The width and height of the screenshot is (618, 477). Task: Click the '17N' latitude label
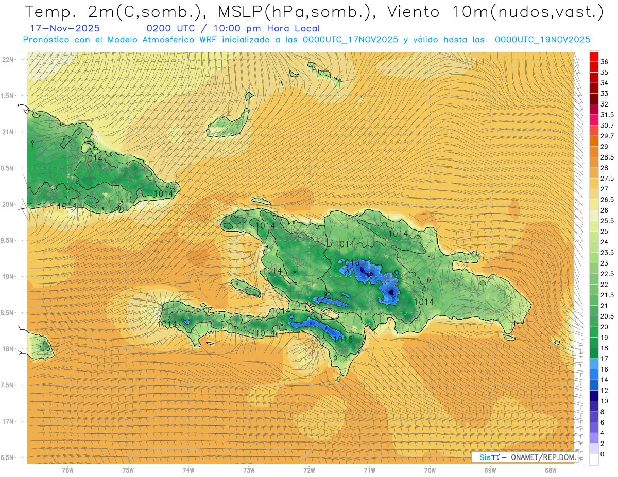point(8,421)
